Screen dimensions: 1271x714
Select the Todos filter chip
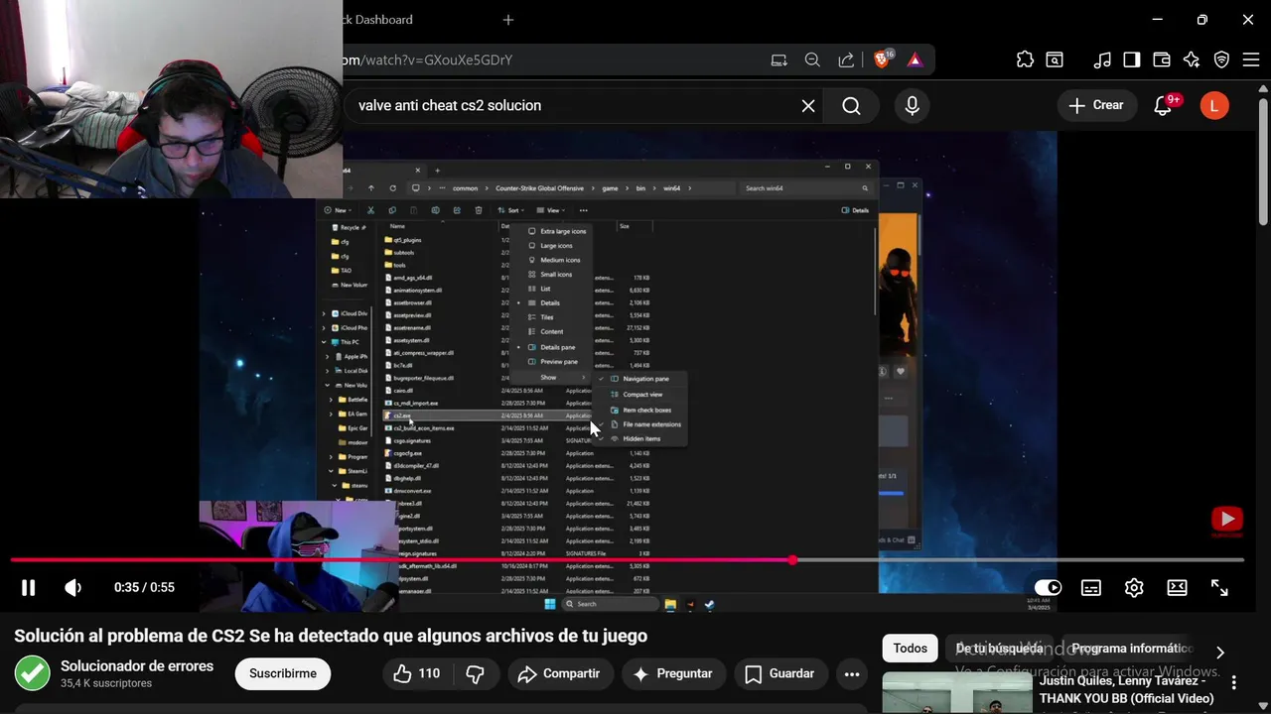pos(910,649)
